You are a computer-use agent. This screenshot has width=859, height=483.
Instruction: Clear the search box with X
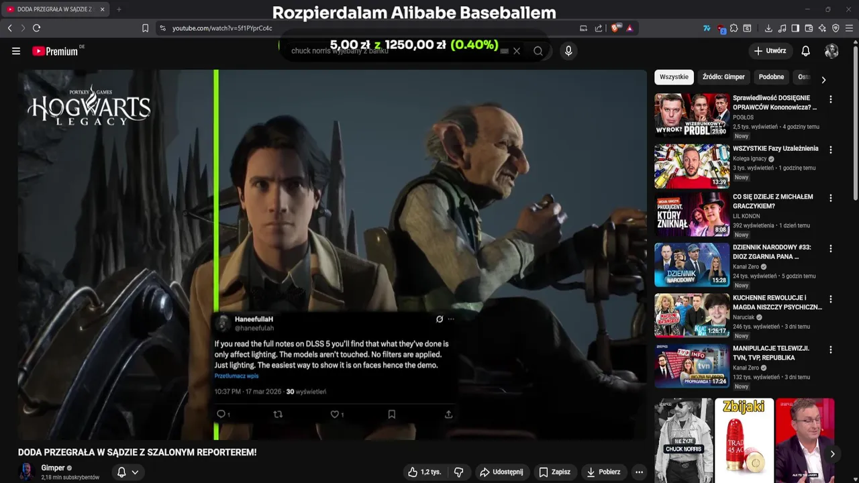pos(517,51)
